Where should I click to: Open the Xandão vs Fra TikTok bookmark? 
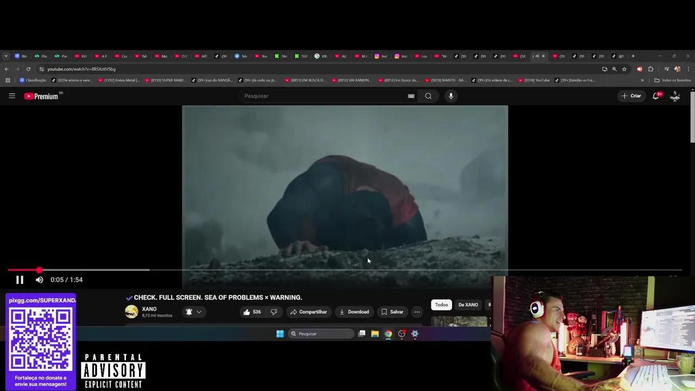click(575, 80)
